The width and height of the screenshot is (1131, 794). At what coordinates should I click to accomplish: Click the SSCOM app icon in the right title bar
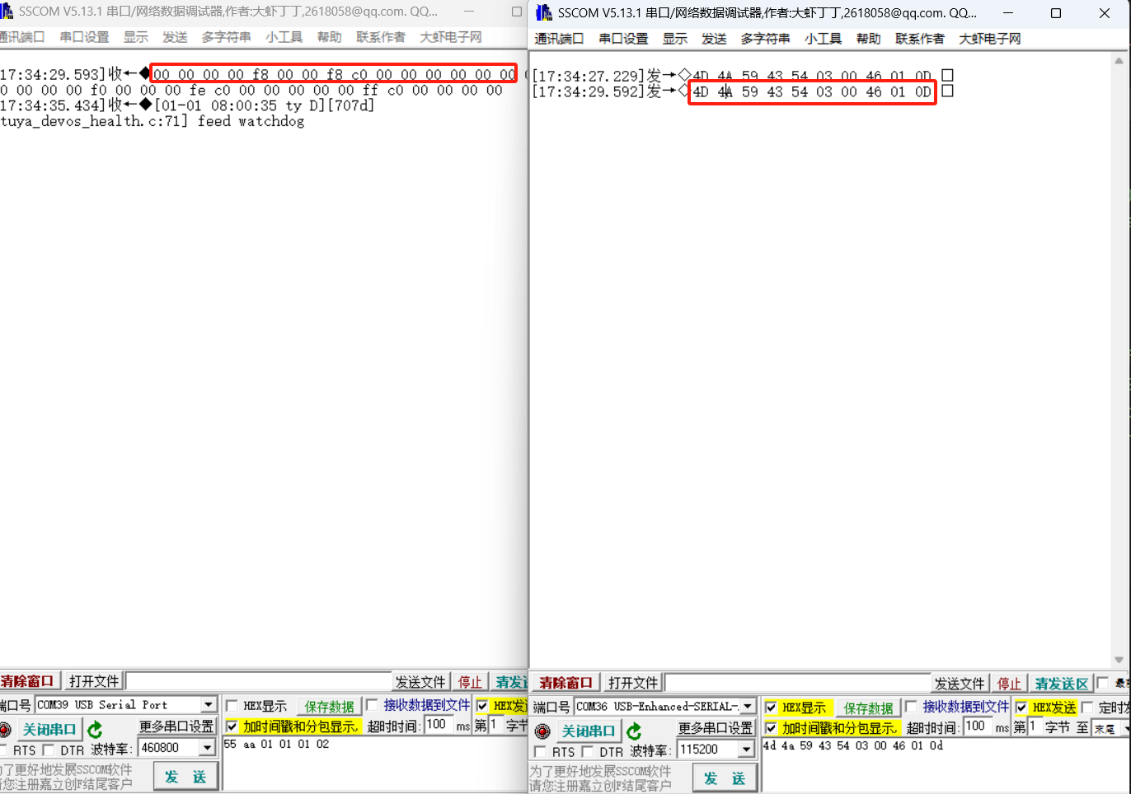click(543, 13)
